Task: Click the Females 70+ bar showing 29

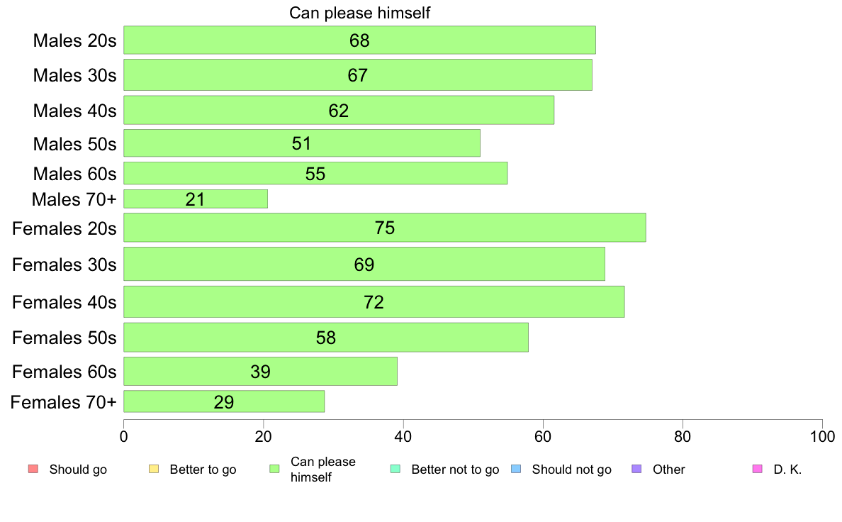Action: coord(224,401)
